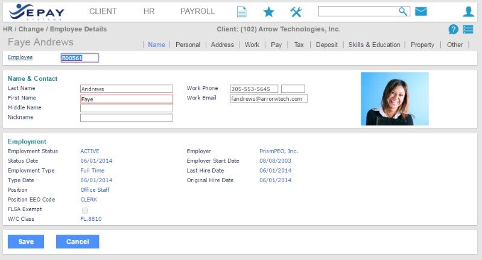Viewport: 482px width, 260px height.
Task: Open the user profile icon
Action: click(x=468, y=11)
